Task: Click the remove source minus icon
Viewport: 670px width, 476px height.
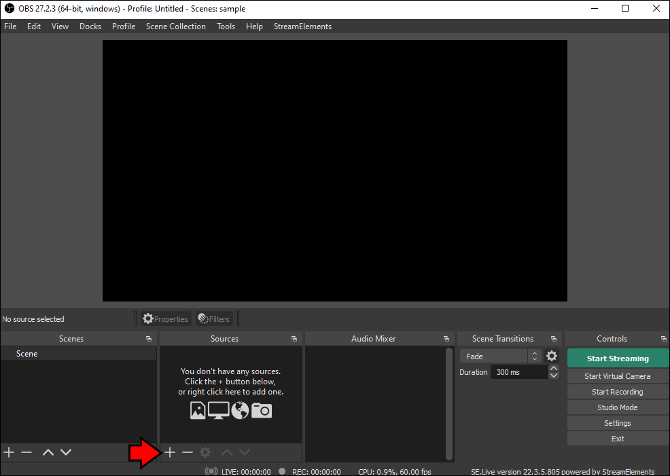Action: pyautogui.click(x=187, y=452)
